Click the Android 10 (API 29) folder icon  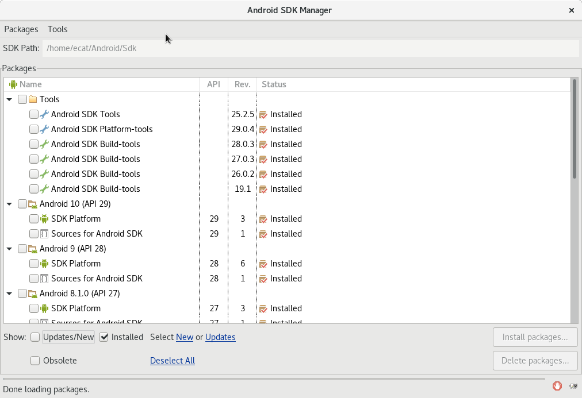pos(33,204)
